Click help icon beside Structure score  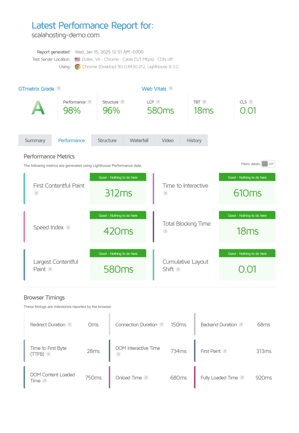[123, 102]
